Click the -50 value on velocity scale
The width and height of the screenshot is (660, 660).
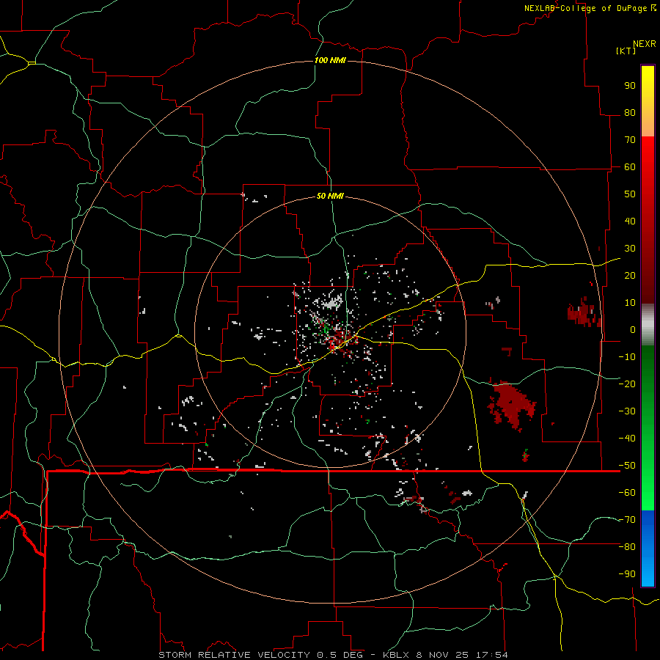[x=627, y=466]
